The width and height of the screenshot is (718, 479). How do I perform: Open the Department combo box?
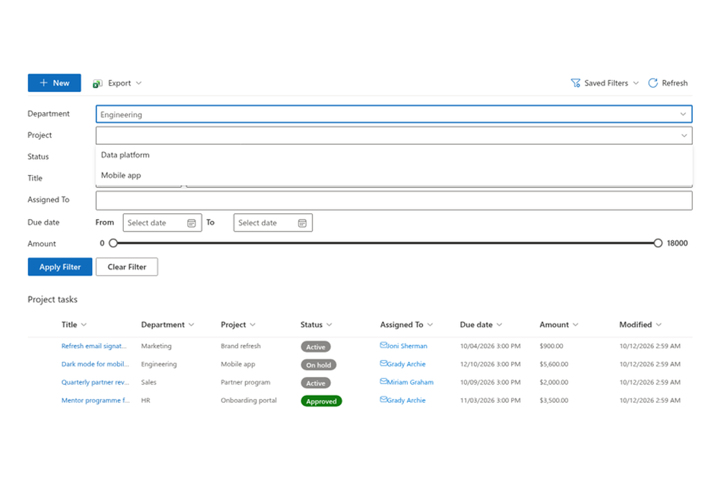tap(394, 114)
